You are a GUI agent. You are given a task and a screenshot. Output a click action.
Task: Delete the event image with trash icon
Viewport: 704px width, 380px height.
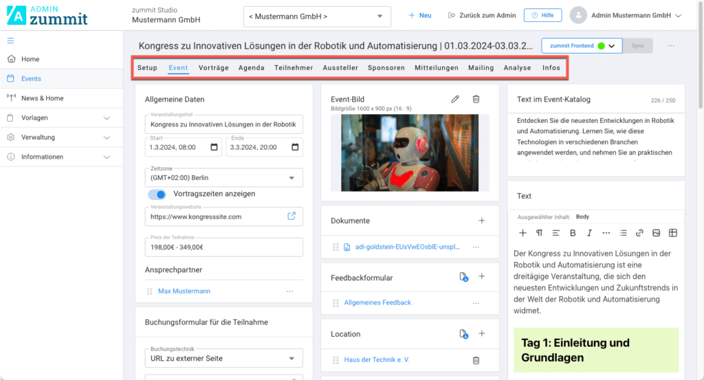pyautogui.click(x=476, y=99)
